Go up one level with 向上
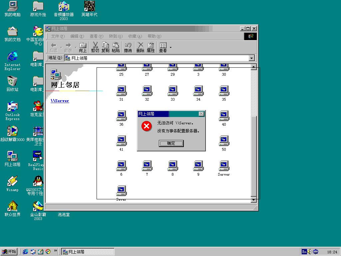The height and width of the screenshot is (256, 341). tap(83, 47)
